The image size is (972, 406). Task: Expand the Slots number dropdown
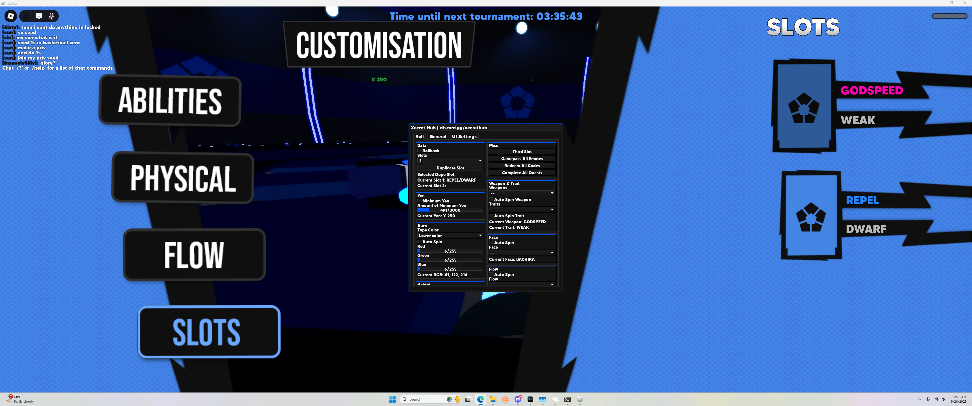(x=450, y=161)
